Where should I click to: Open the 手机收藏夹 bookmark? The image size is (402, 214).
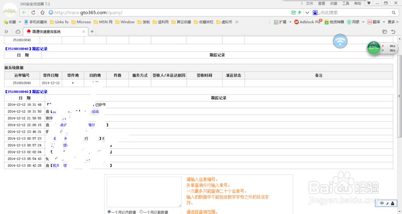point(36,22)
